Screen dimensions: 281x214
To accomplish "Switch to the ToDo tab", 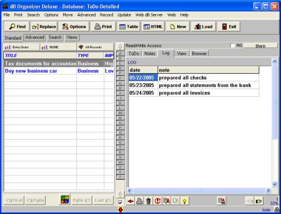I will [x=134, y=54].
